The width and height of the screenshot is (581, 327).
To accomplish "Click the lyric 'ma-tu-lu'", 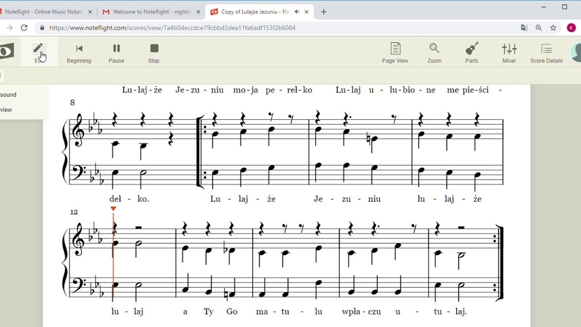I will click(x=289, y=312).
